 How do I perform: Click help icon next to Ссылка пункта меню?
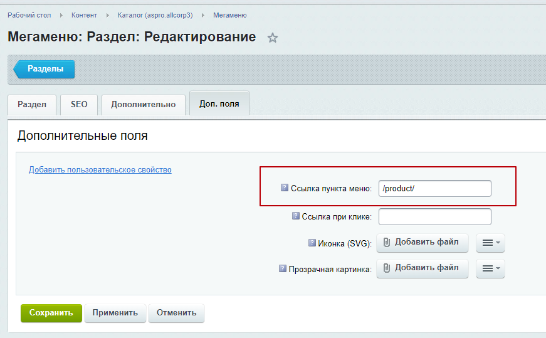(x=285, y=187)
